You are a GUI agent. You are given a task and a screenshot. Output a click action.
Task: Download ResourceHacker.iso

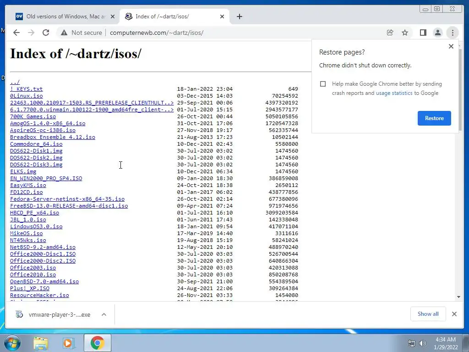point(39,296)
